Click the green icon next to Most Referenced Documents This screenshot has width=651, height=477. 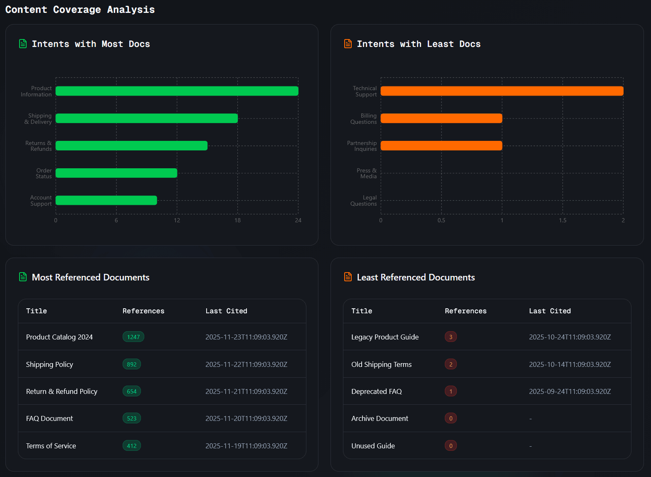[x=23, y=277]
